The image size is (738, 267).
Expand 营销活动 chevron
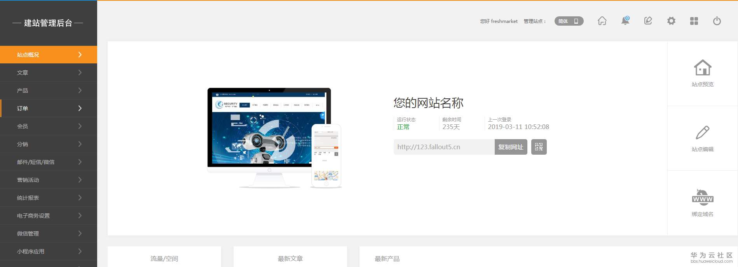[x=80, y=180]
